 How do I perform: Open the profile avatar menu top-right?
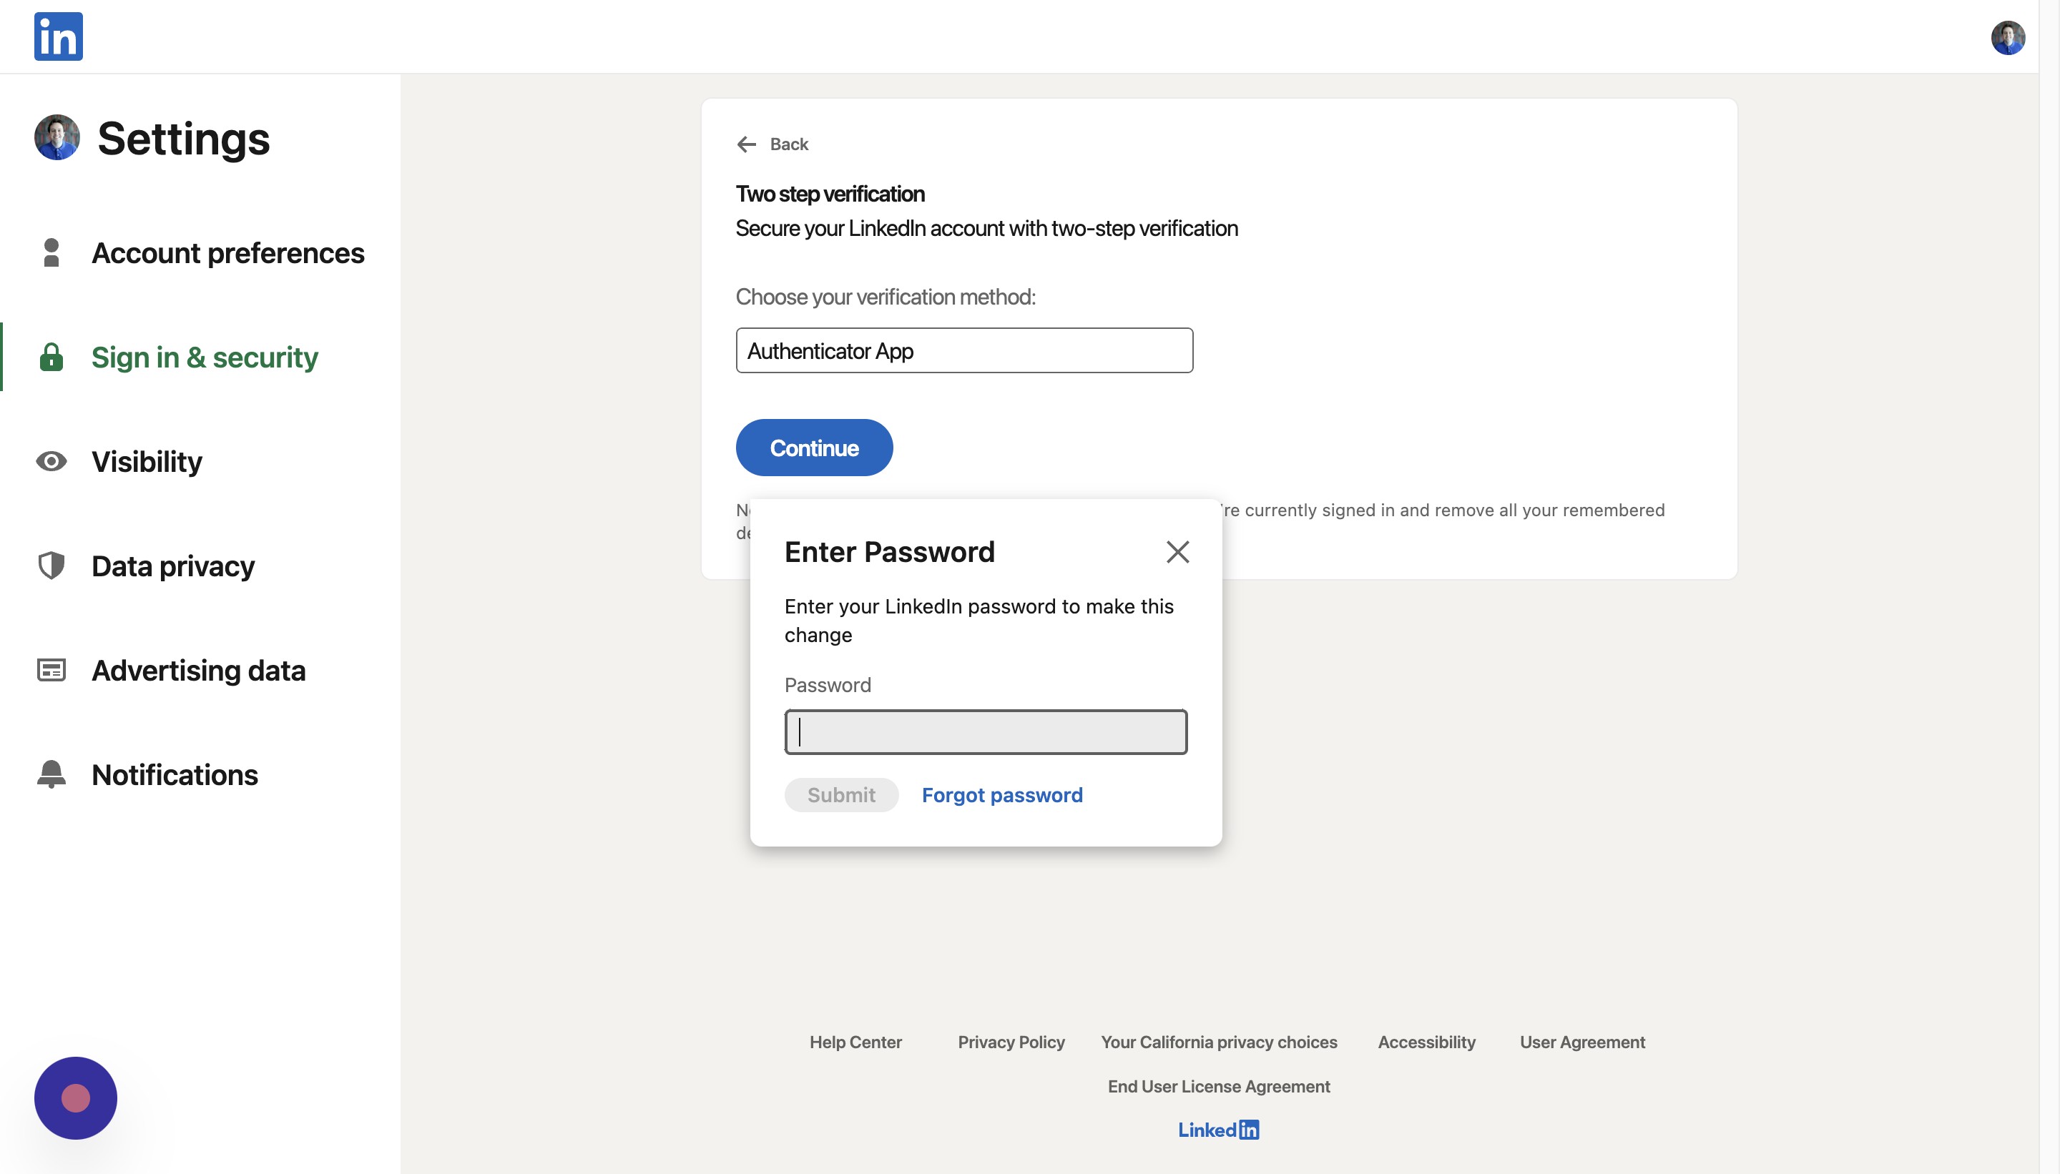tap(2007, 38)
